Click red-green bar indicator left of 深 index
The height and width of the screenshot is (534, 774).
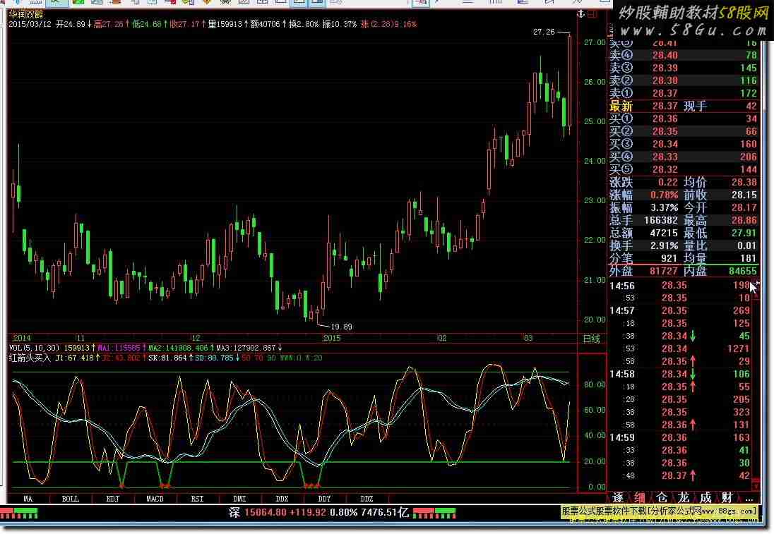[19, 514]
